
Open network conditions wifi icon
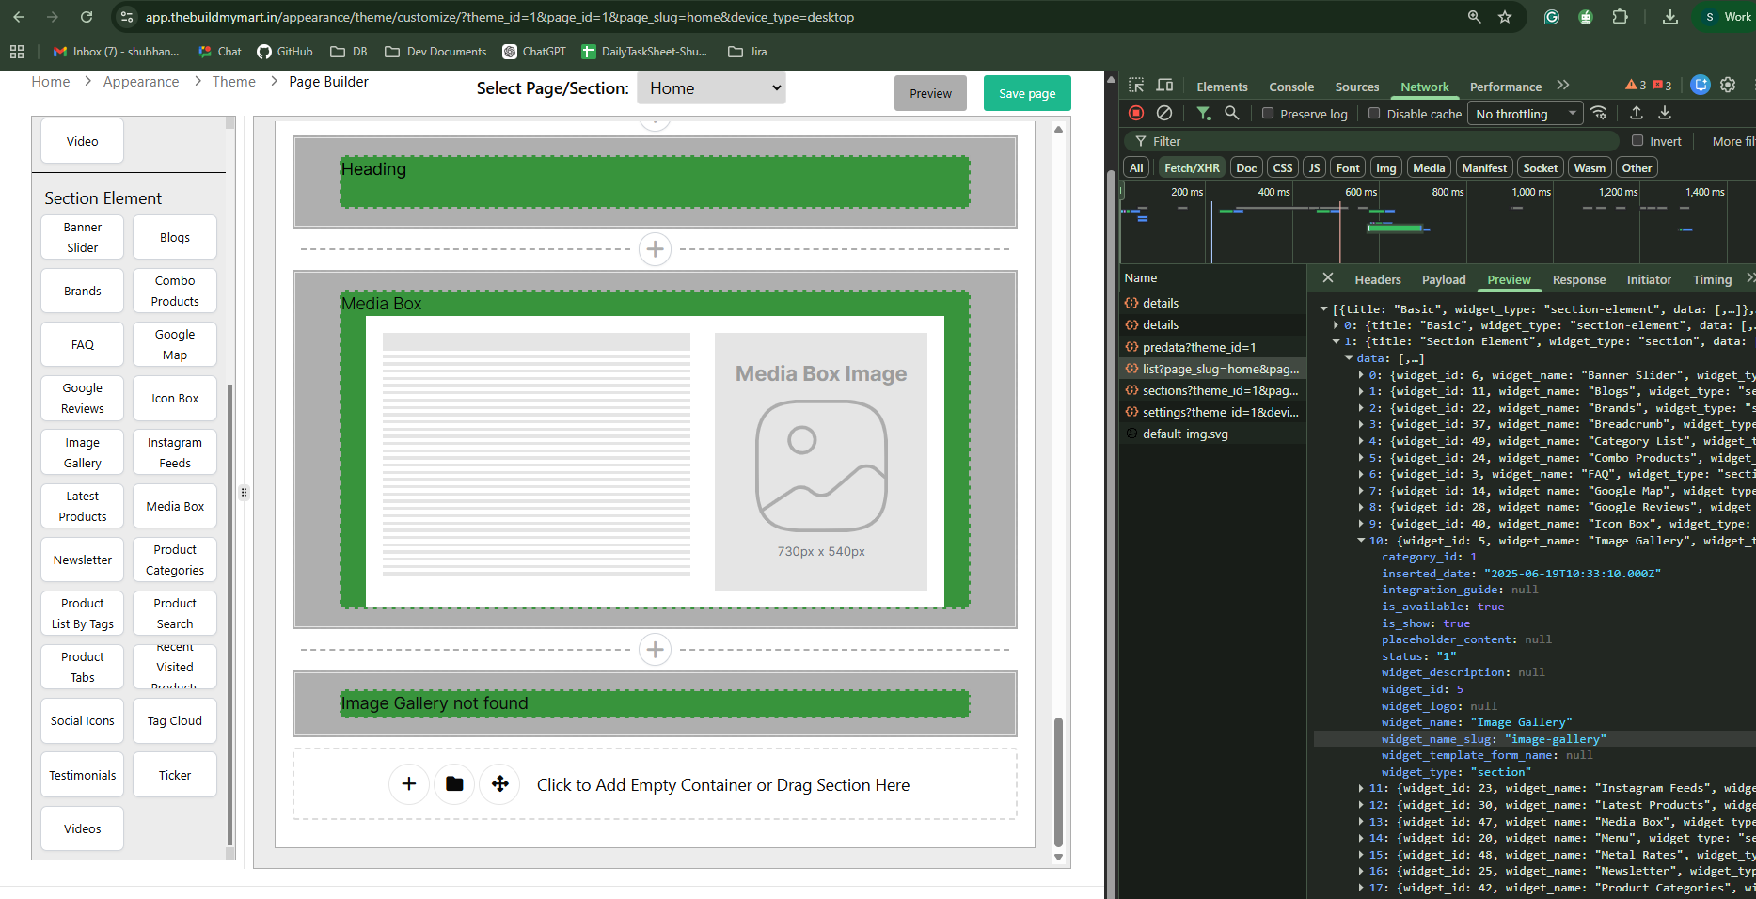[x=1599, y=113]
